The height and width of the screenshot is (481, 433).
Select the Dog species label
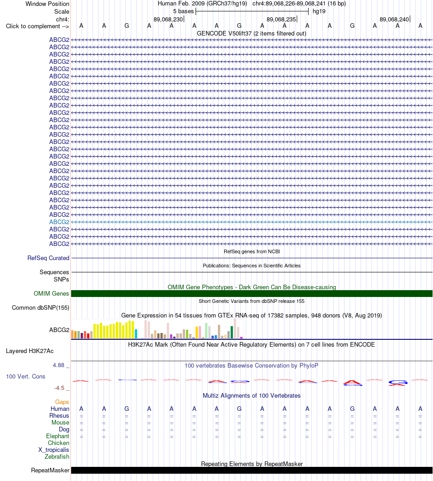click(64, 430)
